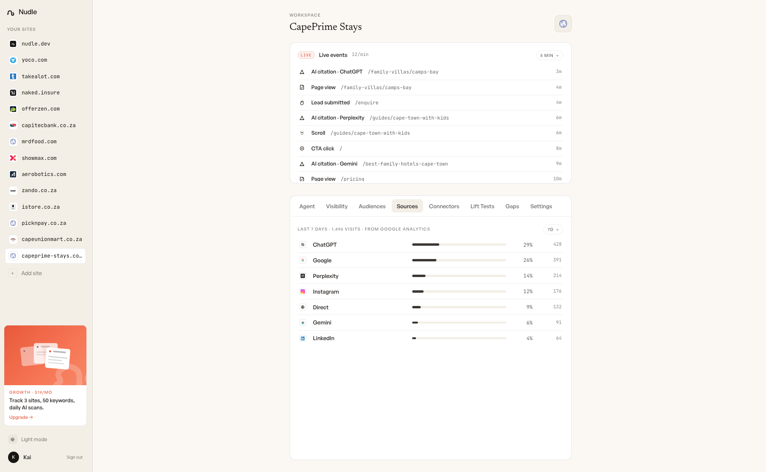Click Sign out
The height and width of the screenshot is (472, 766).
coord(75,457)
